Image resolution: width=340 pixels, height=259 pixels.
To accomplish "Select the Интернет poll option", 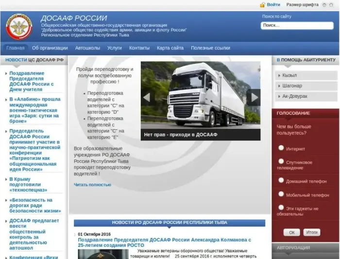I will (x=281, y=148).
